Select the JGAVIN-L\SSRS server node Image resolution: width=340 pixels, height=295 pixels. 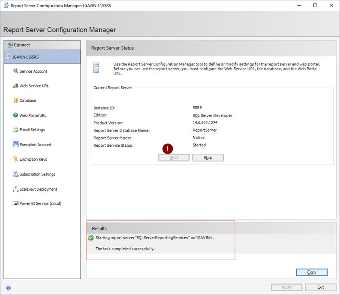coord(42,57)
